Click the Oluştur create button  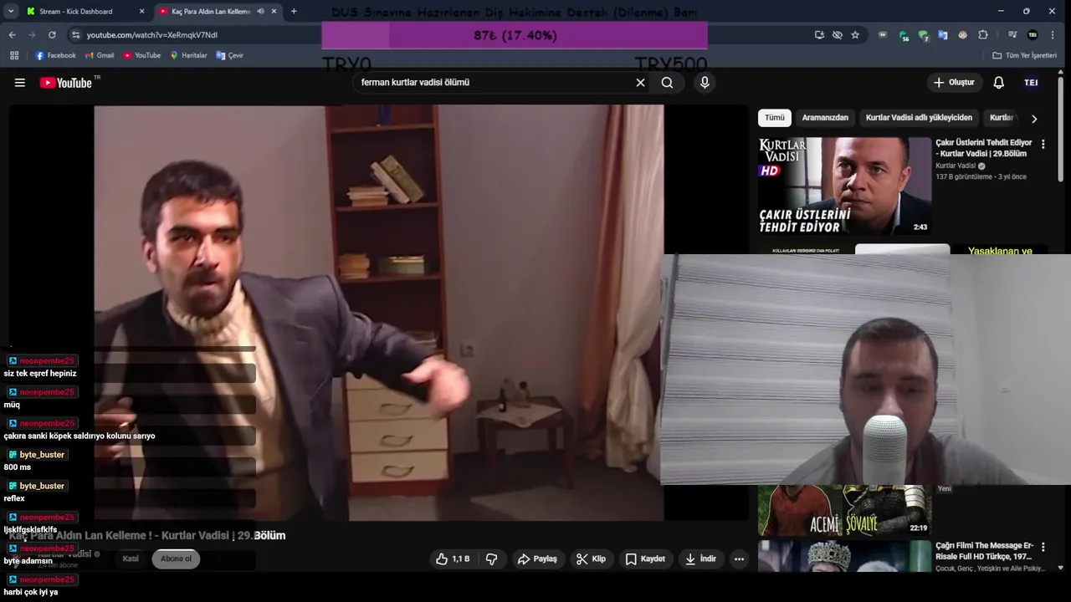954,83
